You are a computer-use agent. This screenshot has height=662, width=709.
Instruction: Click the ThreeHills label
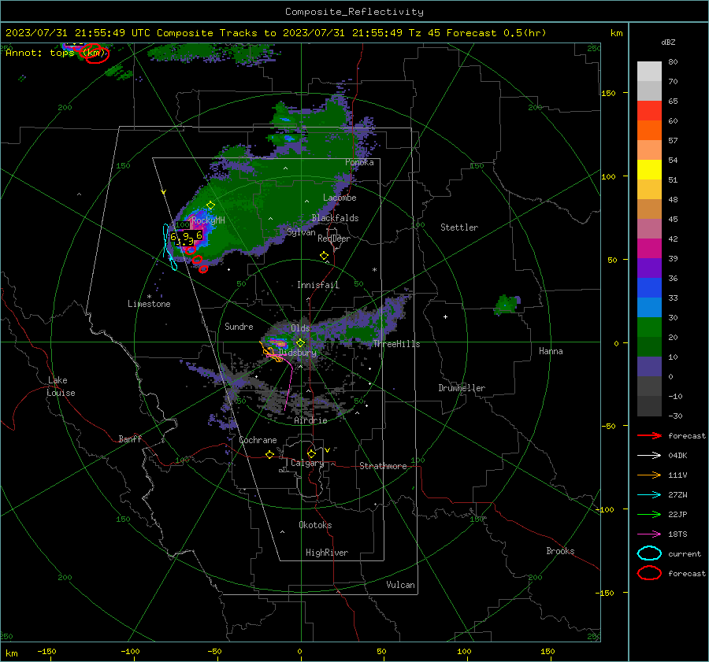point(396,344)
